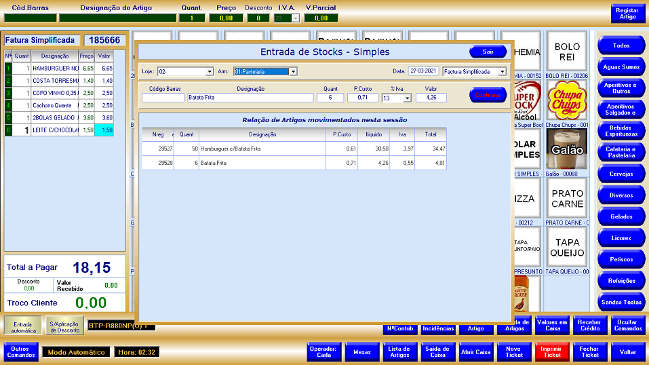Image resolution: width=649 pixels, height=365 pixels.
Task: Select highlighted LEITE C/CHOCOLATE value cell
Action: pos(104,130)
